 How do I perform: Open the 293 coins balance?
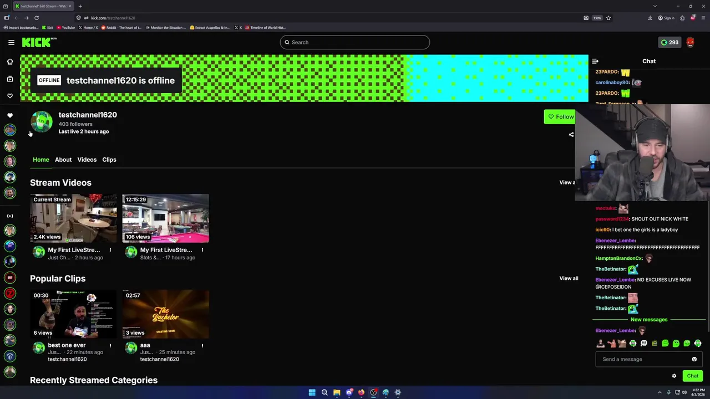point(670,42)
